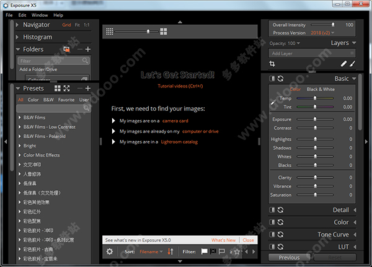This screenshot has height=267, width=372.
Task: Toggle the Tone Curve panel effect
Action: point(272,235)
